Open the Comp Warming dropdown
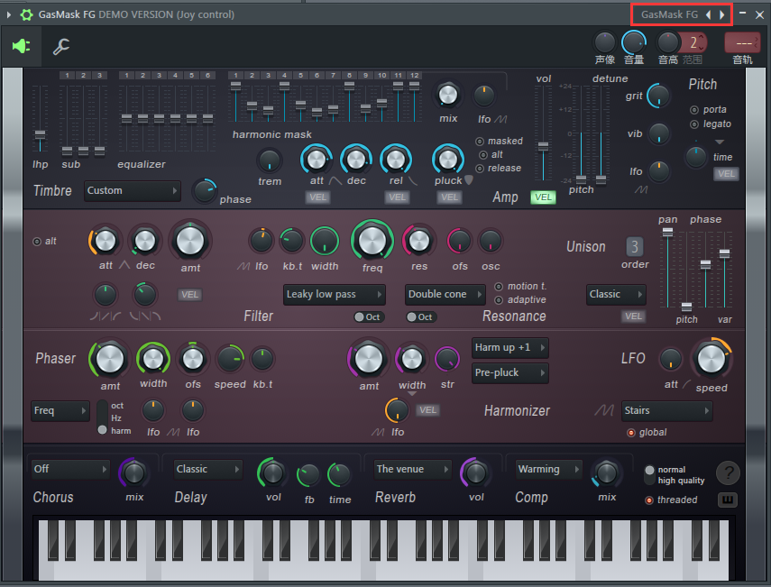771x587 pixels. (x=549, y=470)
